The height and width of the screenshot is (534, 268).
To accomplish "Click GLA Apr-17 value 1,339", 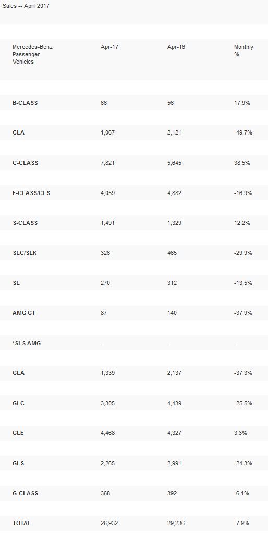I will point(107,373).
